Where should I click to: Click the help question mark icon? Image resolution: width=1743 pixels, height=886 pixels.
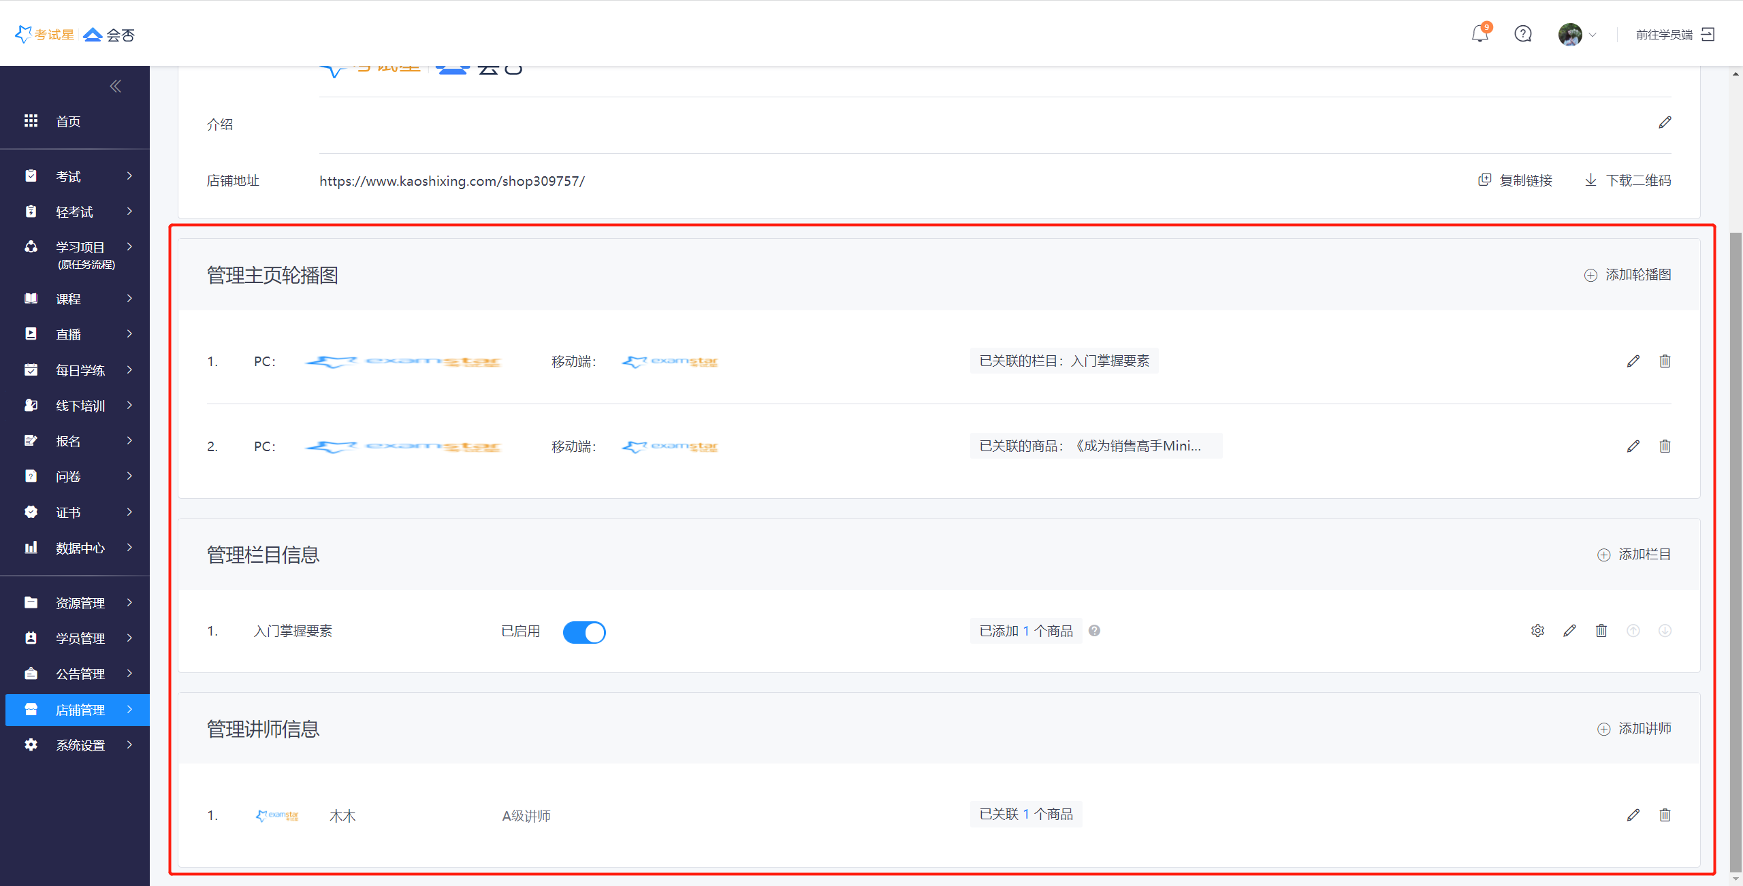pyautogui.click(x=1523, y=34)
